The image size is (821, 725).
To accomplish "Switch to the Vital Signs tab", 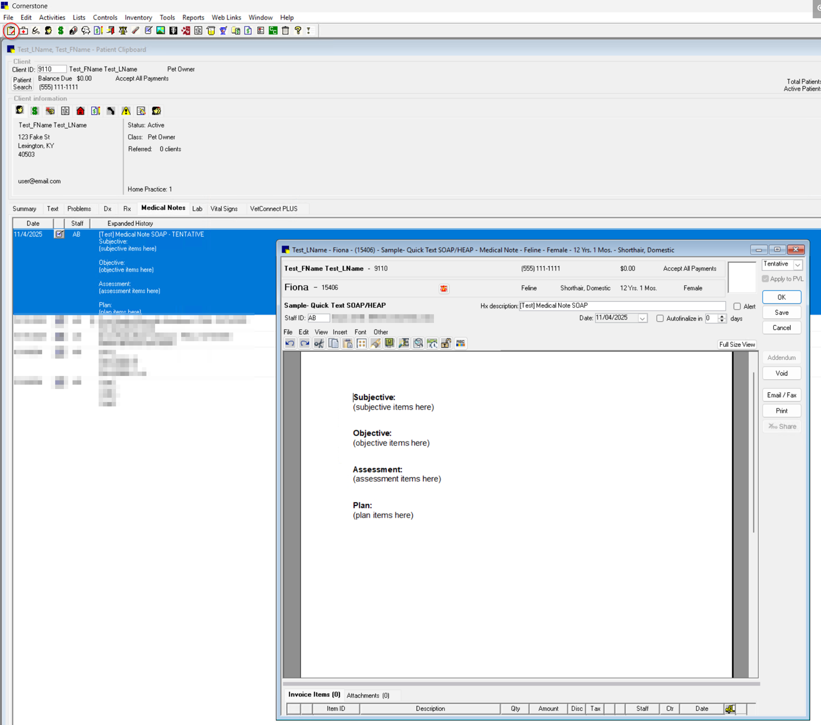I will pyautogui.click(x=224, y=209).
